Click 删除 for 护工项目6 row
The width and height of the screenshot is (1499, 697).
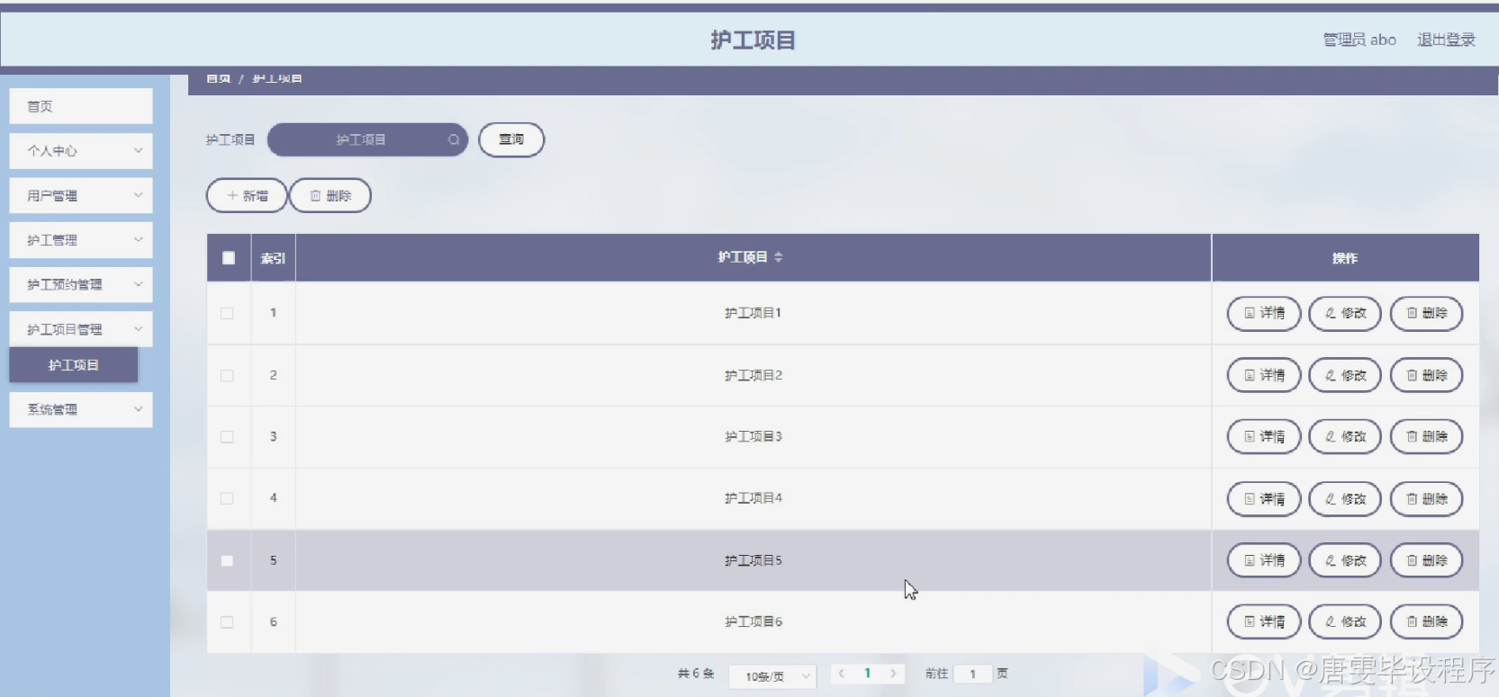pos(1426,621)
